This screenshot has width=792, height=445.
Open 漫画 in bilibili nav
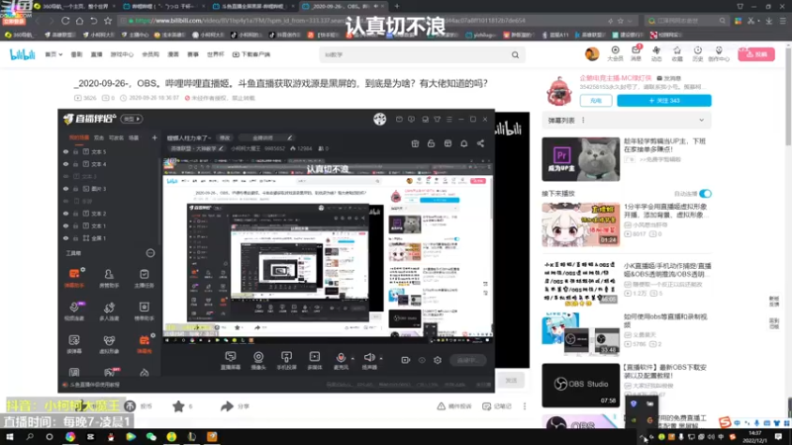173,54
